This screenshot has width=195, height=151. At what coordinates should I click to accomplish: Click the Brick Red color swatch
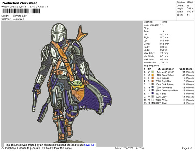pyautogui.click(x=152, y=81)
